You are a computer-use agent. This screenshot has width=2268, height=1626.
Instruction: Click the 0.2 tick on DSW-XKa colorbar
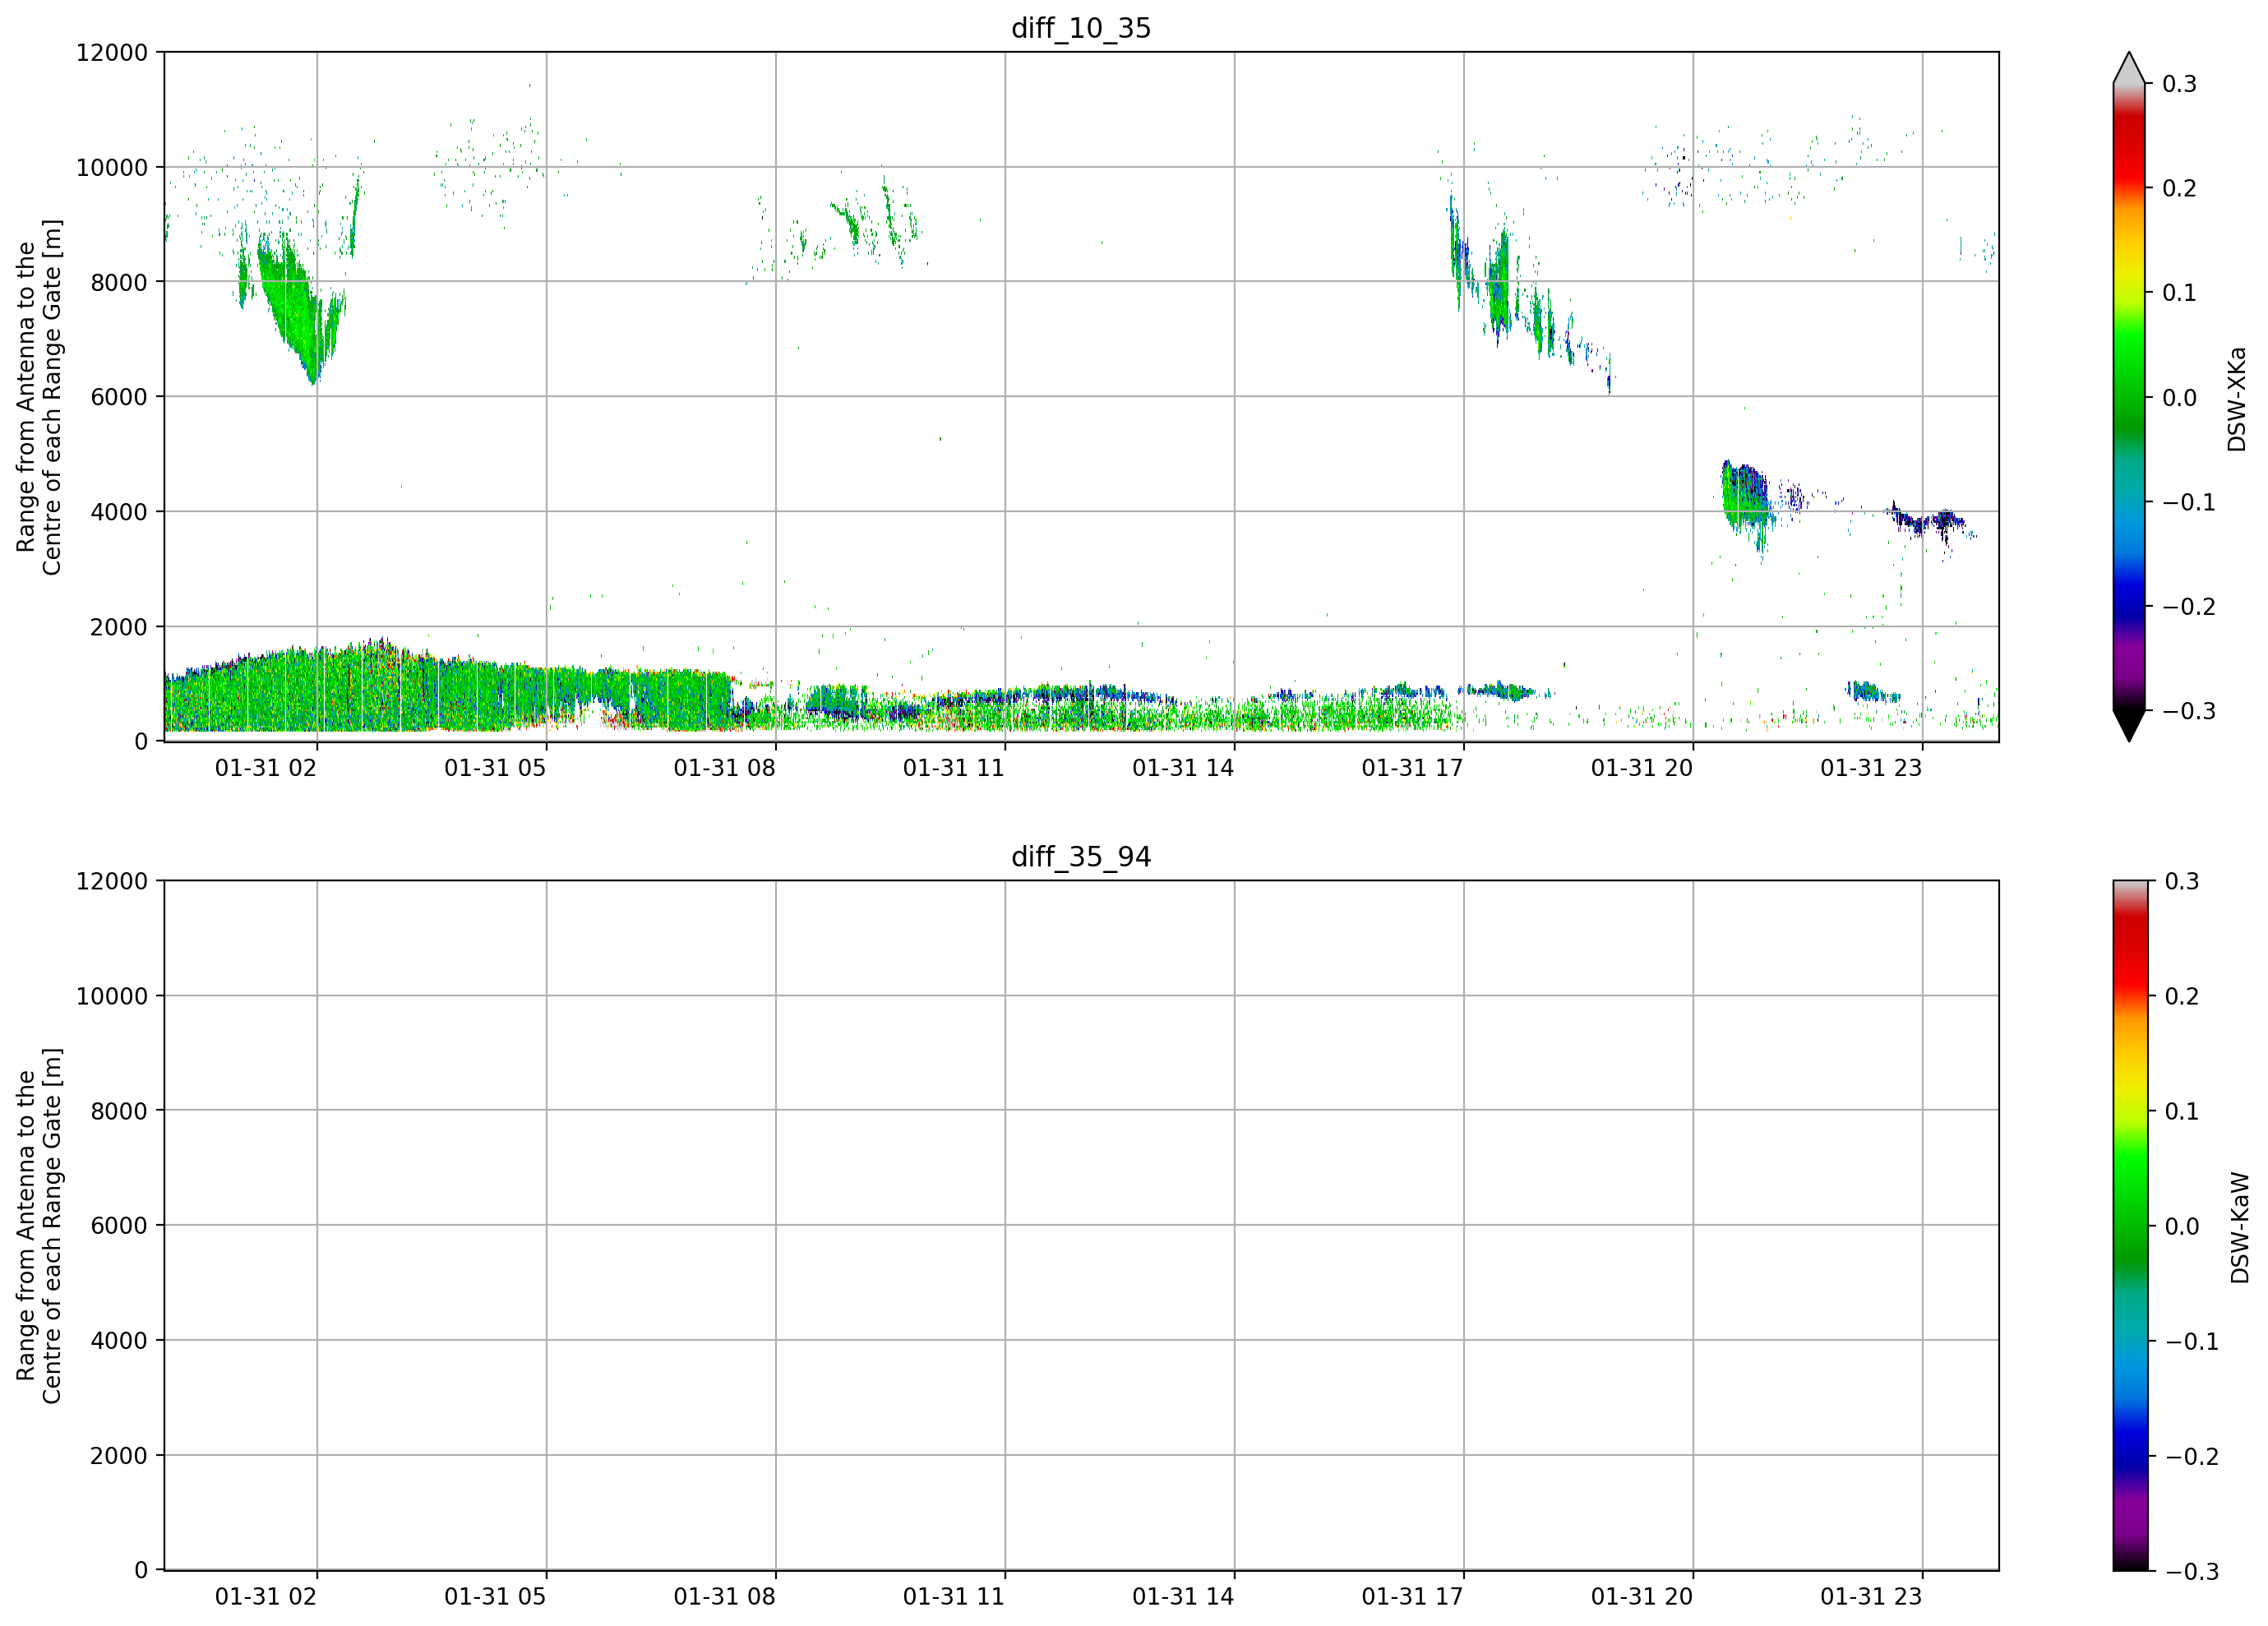pos(2180,189)
